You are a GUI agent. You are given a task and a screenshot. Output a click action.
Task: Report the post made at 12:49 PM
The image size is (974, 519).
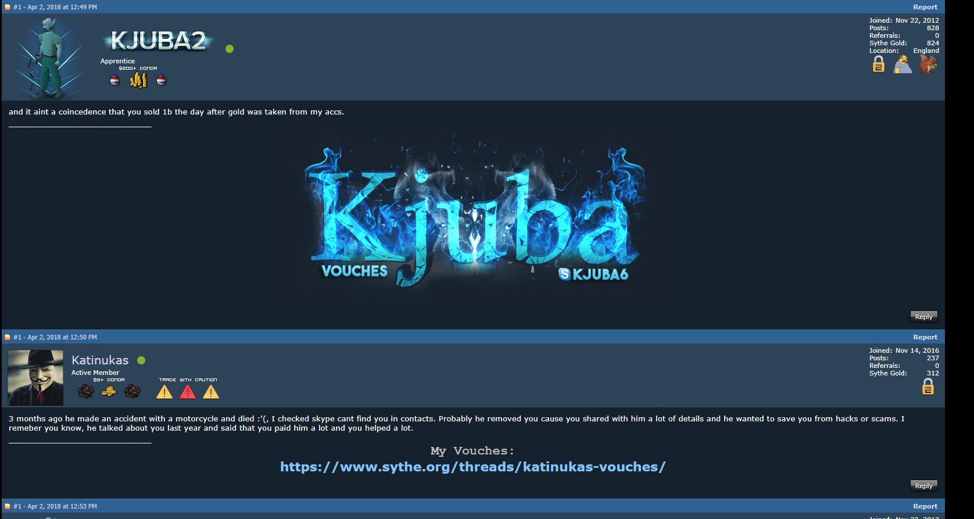coord(925,7)
